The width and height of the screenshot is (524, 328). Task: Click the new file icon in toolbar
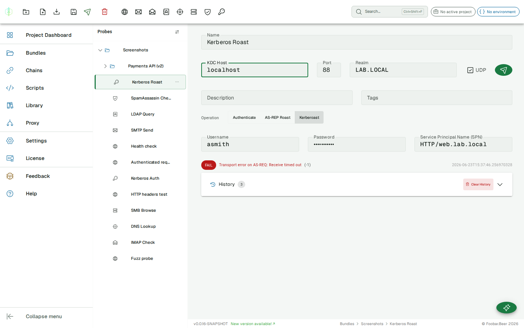click(43, 12)
